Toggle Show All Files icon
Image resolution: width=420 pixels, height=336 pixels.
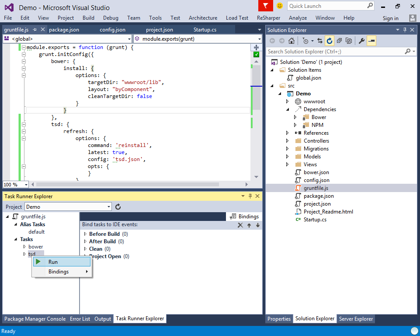pos(348,41)
